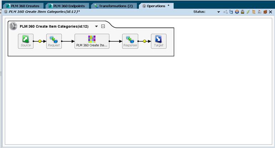Click the grayed share graph icon

click(225, 12)
